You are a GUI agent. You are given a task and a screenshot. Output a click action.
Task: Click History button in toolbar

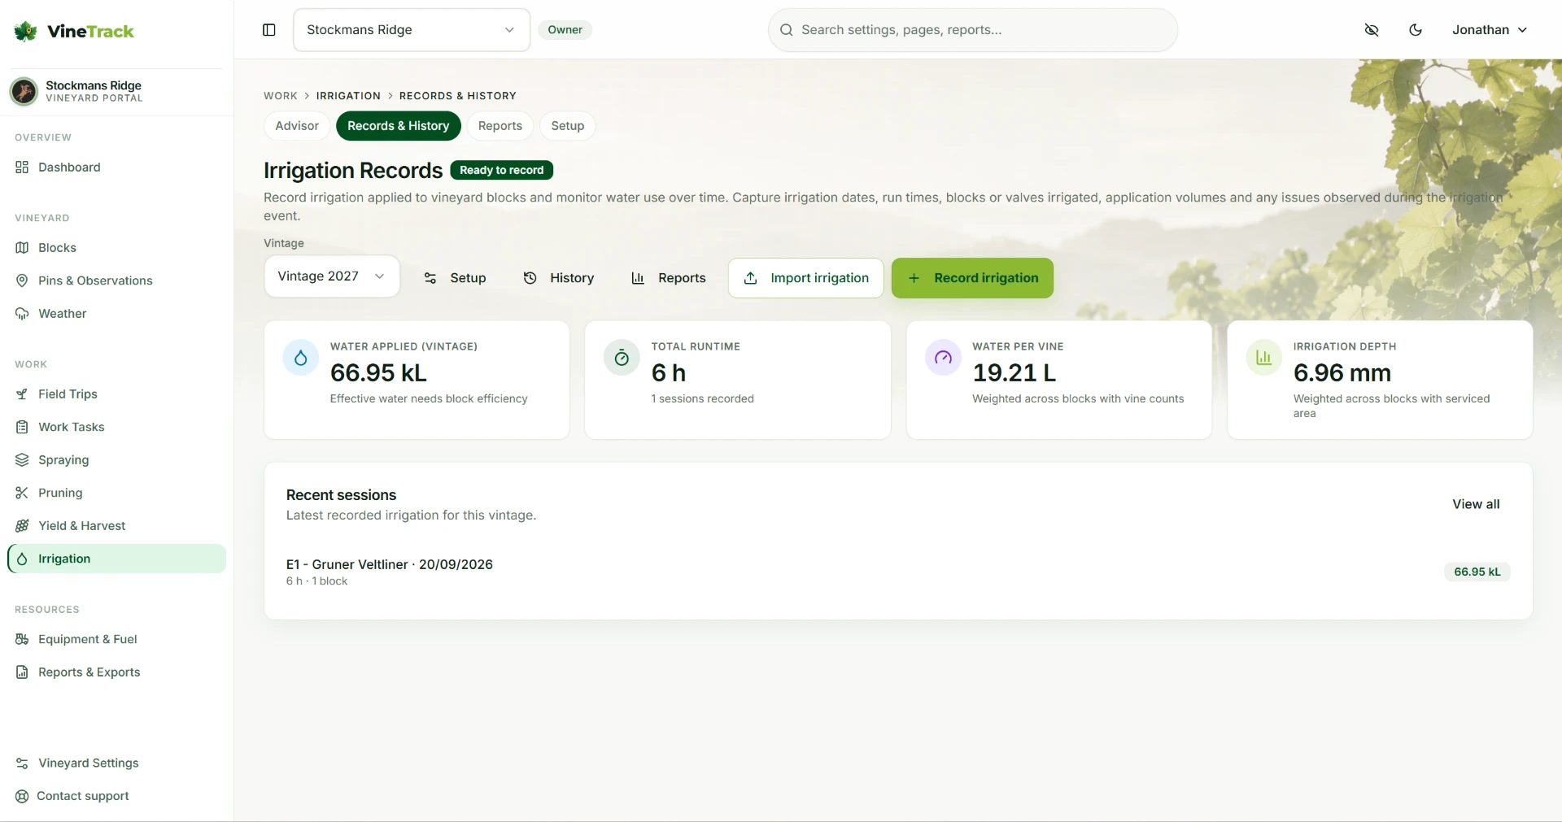(x=559, y=278)
